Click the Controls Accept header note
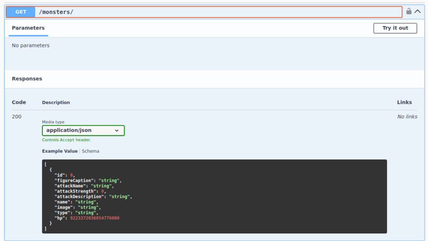This screenshot has height=241, width=428. click(66, 140)
